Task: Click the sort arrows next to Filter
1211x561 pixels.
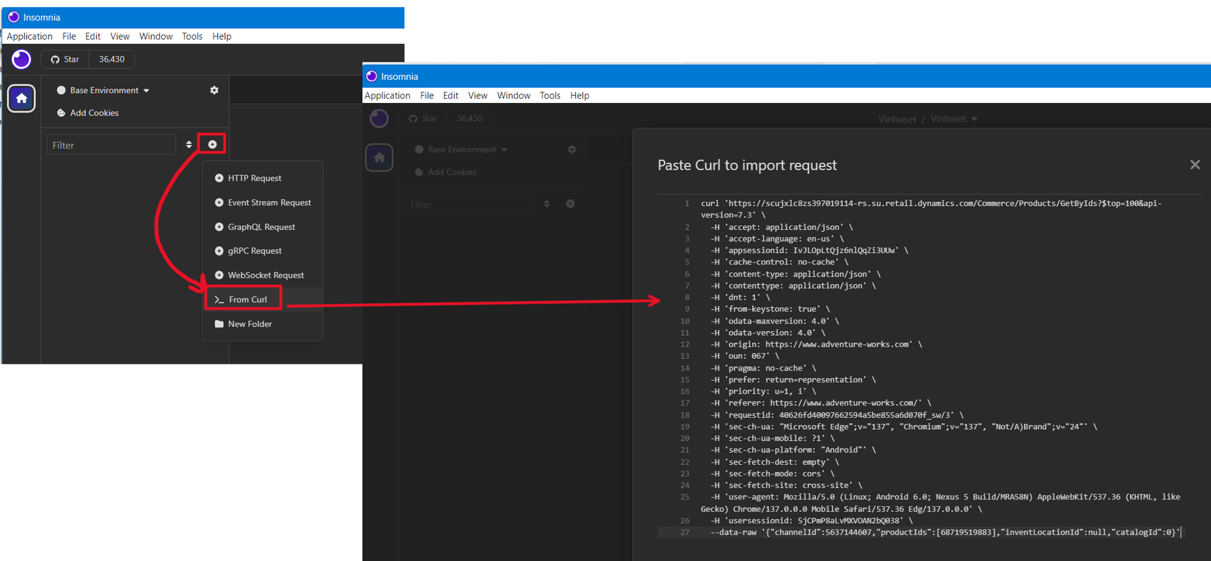Action: [189, 144]
